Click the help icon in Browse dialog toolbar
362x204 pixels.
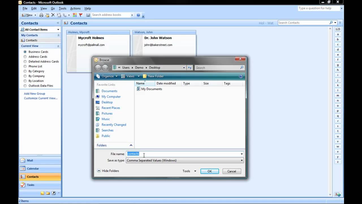click(241, 76)
